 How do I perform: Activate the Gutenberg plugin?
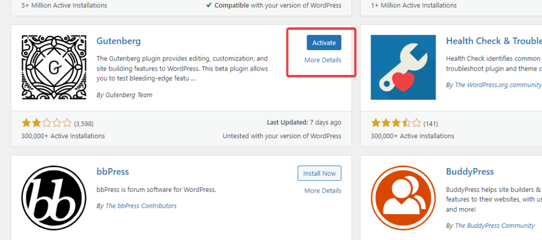324,43
